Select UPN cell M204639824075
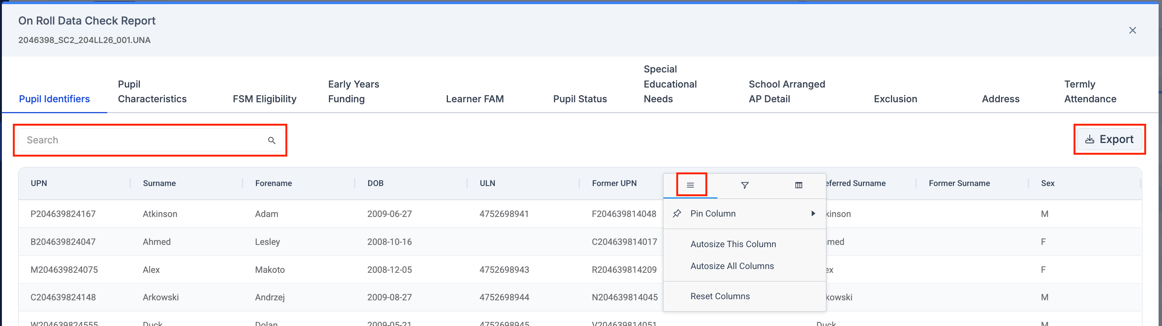This screenshot has width=1162, height=326. tap(64, 270)
